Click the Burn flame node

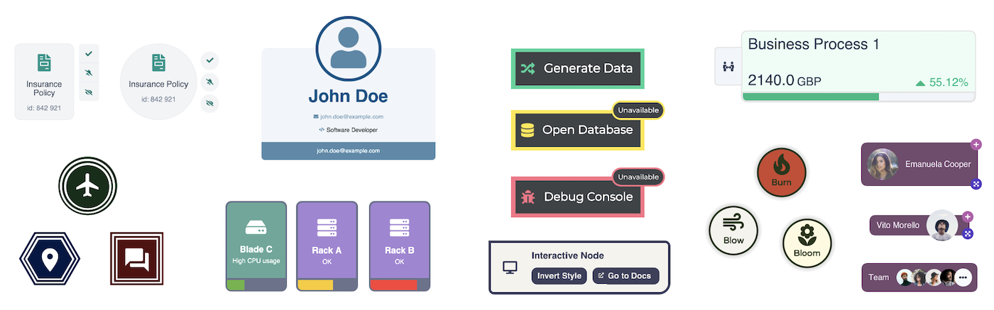click(x=781, y=171)
